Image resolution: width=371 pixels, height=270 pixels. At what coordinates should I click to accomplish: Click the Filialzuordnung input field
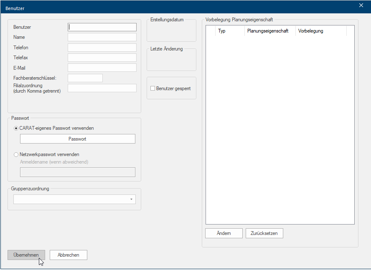tap(102, 88)
